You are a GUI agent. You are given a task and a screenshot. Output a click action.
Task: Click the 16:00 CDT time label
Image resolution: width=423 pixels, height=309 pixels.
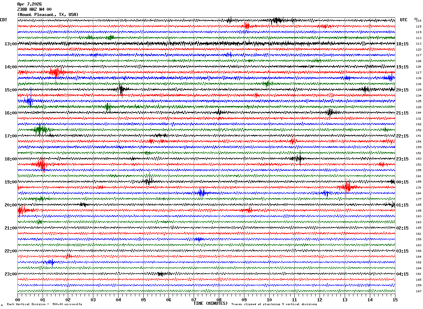10,113
